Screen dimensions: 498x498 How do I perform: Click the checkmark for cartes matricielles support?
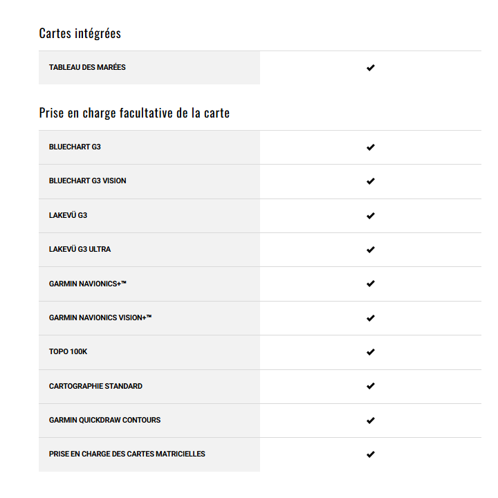(x=370, y=454)
